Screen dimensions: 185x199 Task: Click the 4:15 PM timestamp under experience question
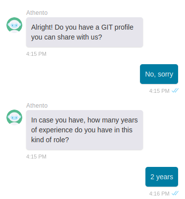(x=36, y=157)
